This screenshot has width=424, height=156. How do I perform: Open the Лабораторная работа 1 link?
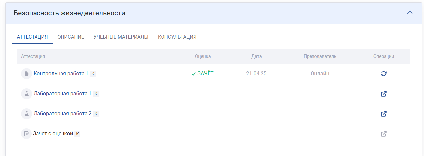[x=62, y=94]
